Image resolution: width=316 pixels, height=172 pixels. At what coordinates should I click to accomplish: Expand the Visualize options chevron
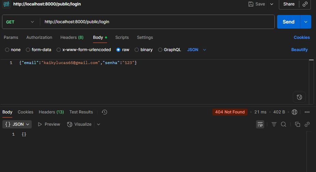tap(99, 124)
